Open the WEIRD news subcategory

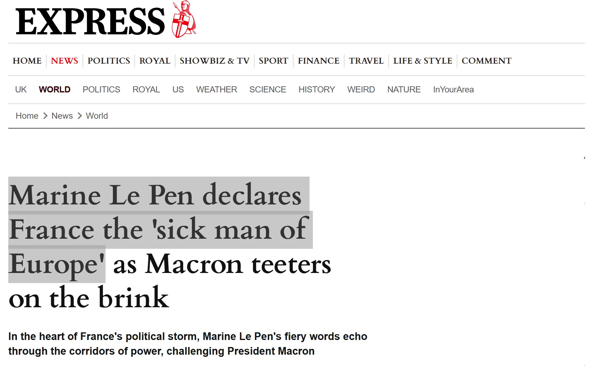click(361, 89)
